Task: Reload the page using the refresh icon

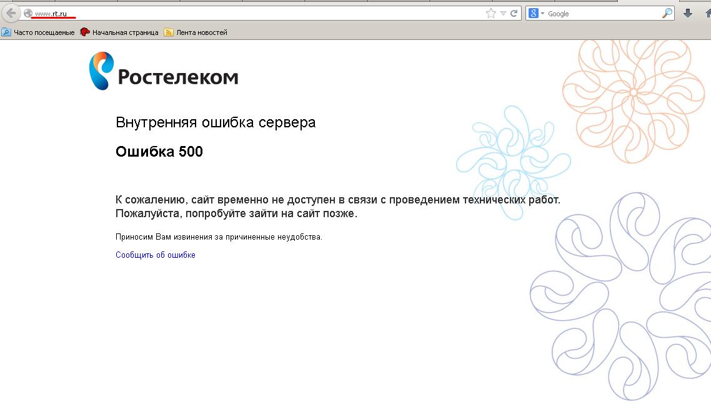Action: (514, 13)
